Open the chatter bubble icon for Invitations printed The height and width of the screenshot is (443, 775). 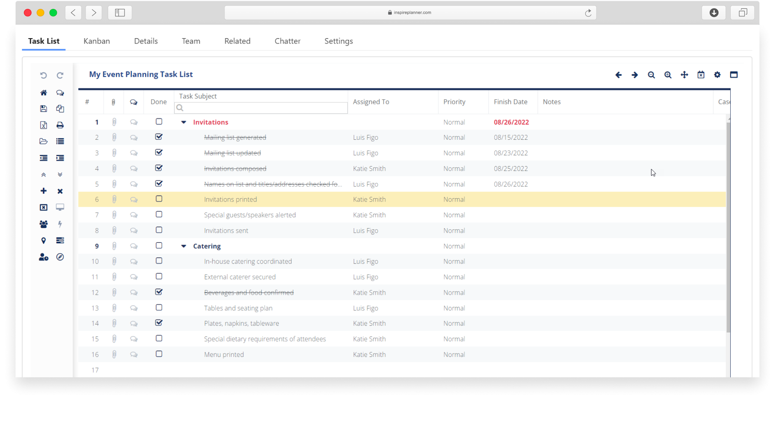134,199
